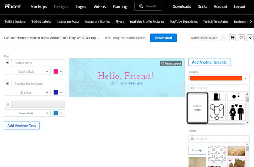The image size is (254, 167).
Task: Uncheck the 'It's nice to meet you' checkbox
Action: tap(7, 83)
